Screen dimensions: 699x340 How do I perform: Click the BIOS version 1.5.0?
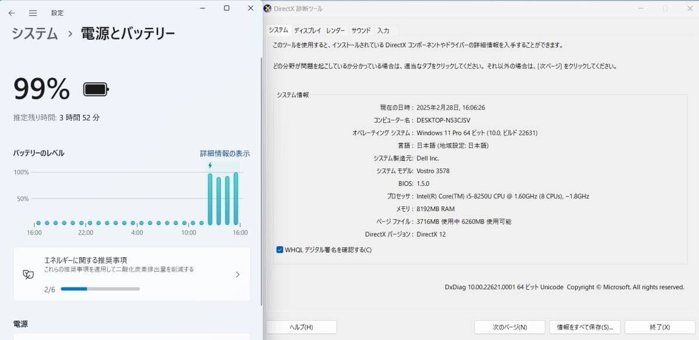(423, 184)
